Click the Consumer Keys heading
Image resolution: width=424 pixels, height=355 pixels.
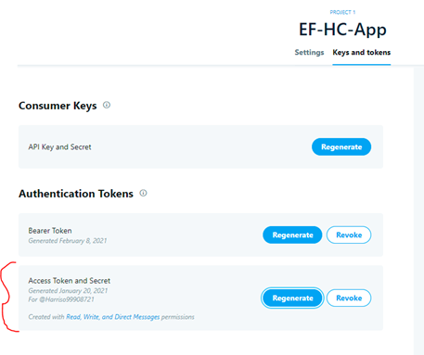[58, 106]
